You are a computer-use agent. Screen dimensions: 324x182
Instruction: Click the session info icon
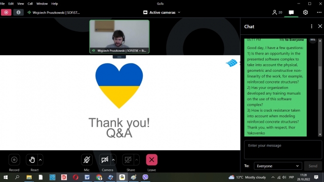click(x=18, y=12)
